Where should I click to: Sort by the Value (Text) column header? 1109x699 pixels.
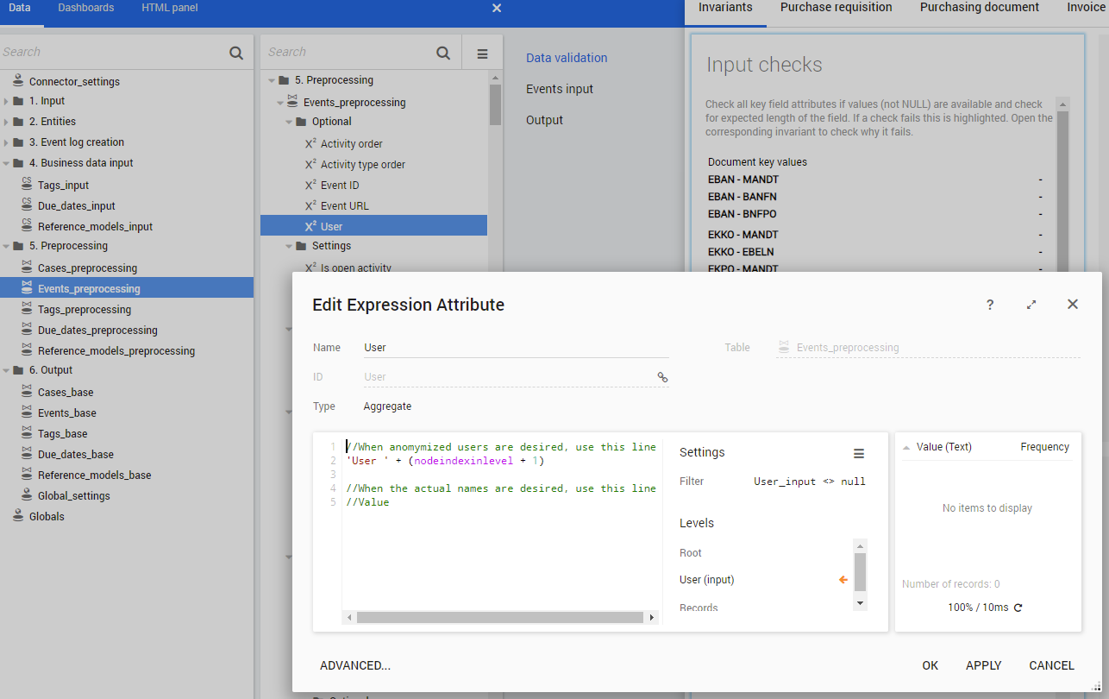click(x=943, y=447)
